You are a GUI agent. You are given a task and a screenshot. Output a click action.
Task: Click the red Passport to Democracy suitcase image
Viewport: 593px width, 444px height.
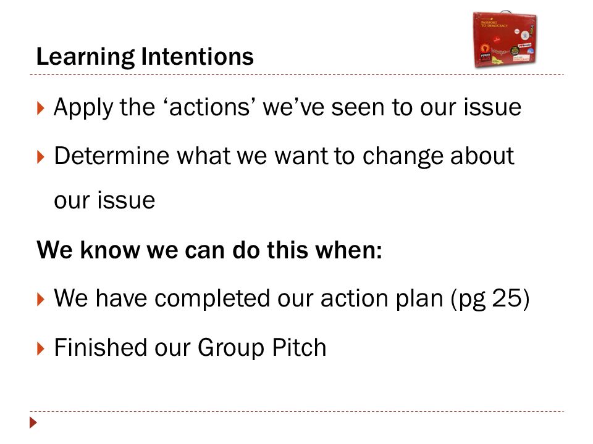click(x=505, y=39)
